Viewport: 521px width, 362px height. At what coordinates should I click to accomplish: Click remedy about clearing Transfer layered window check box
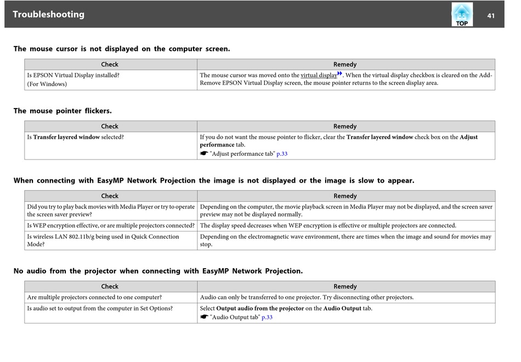(x=346, y=145)
